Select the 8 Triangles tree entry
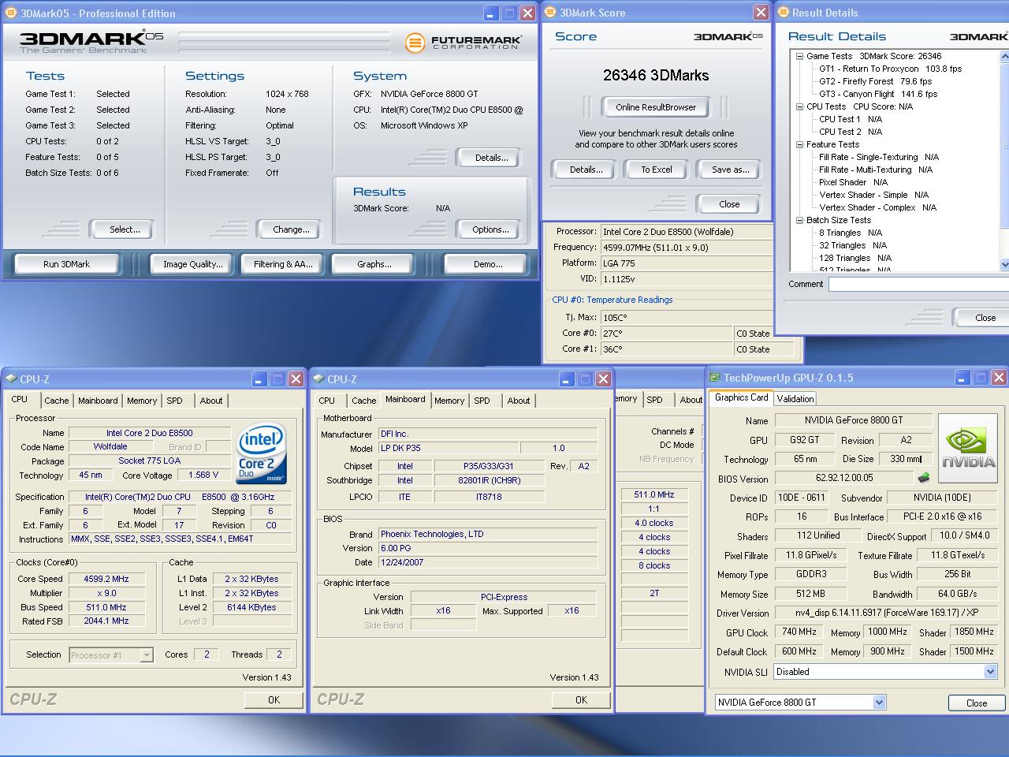The height and width of the screenshot is (757, 1009). (x=850, y=233)
